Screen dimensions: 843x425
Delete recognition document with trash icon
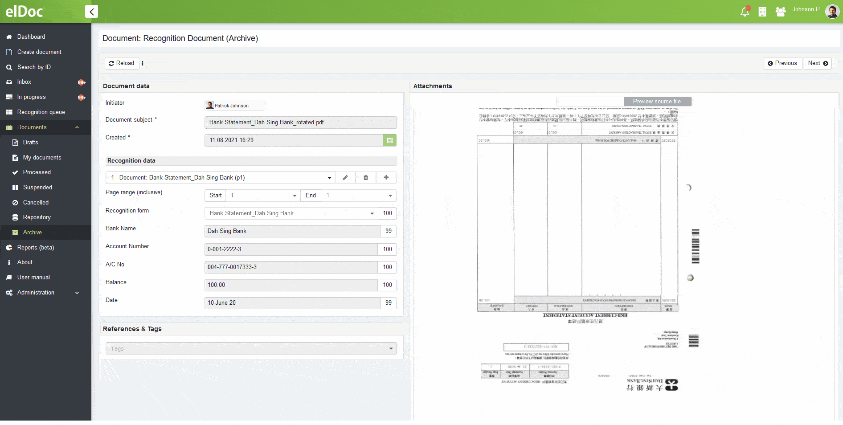pyautogui.click(x=366, y=177)
